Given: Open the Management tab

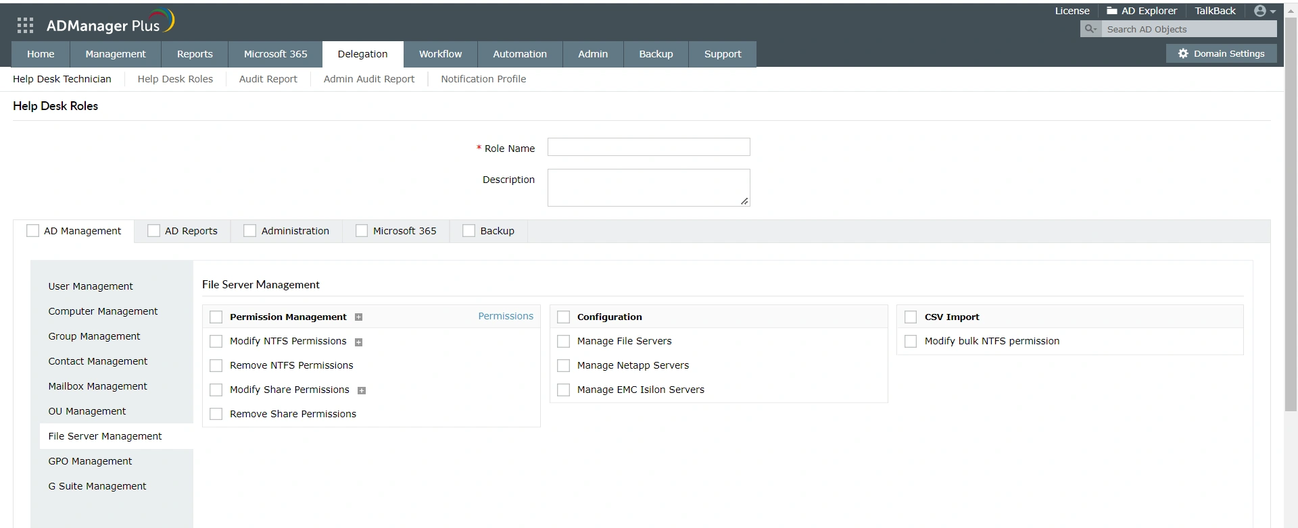Looking at the screenshot, I should 116,54.
